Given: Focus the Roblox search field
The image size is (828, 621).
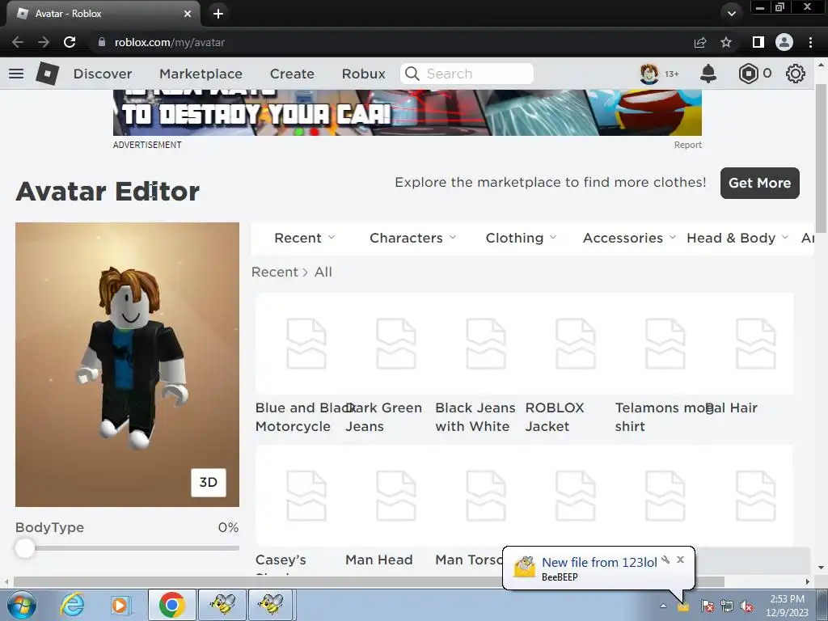Looking at the screenshot, I should pos(467,74).
